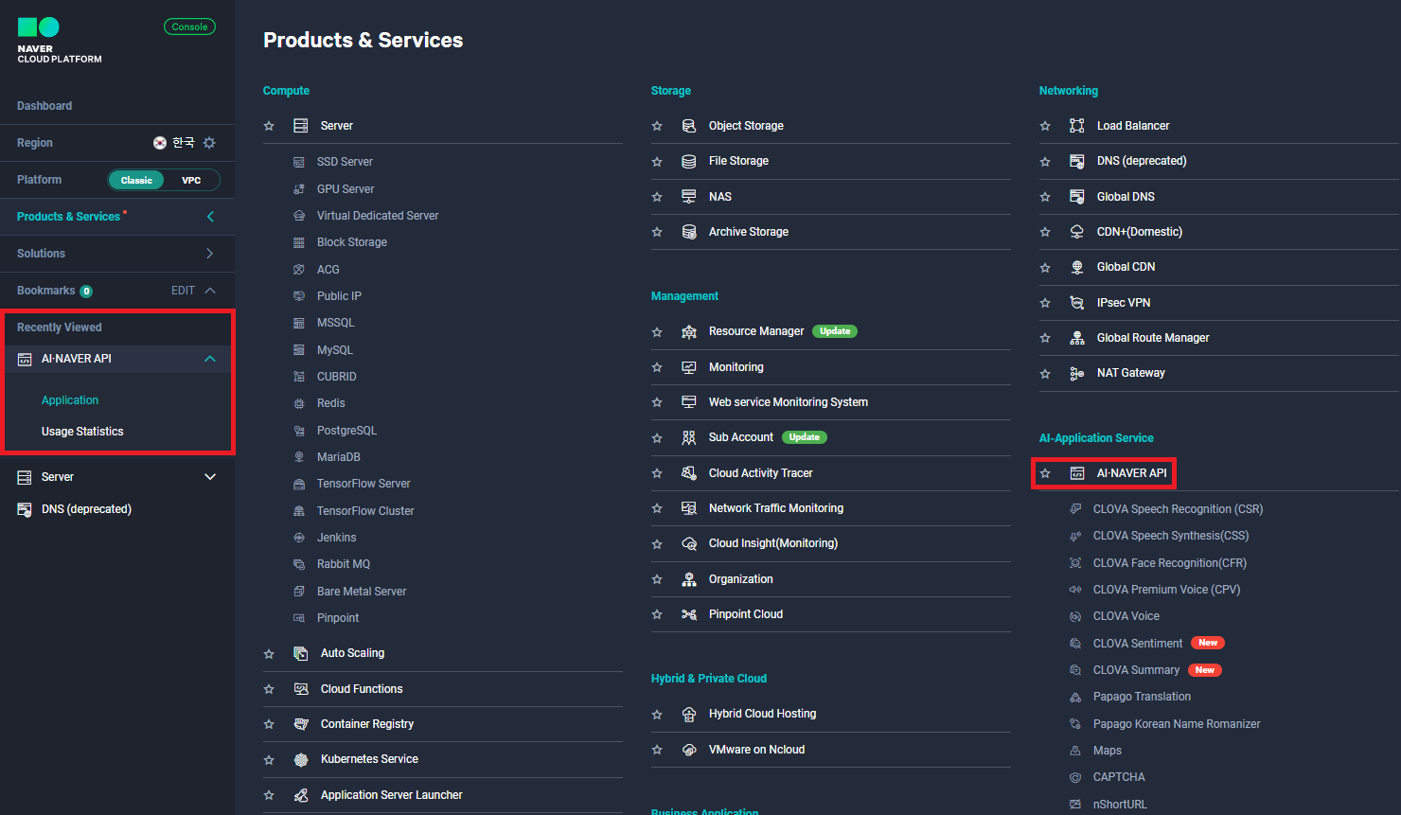Open Web service Monitoring System
This screenshot has width=1401, height=815.
coord(789,402)
